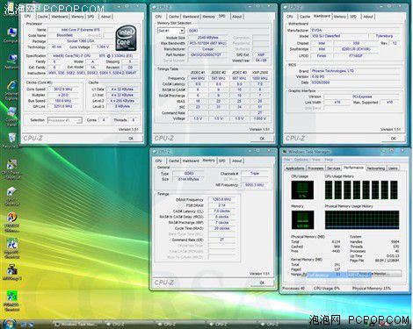Click the Resource Monitor button
Screen dimensions: 413x329
[x=374, y=274]
